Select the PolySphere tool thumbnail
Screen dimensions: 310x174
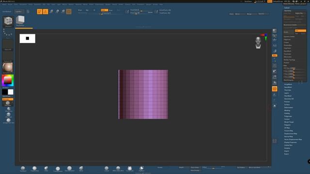click(x=20, y=21)
